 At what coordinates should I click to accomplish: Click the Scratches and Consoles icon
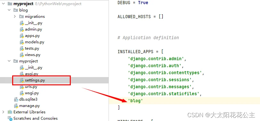10,118
